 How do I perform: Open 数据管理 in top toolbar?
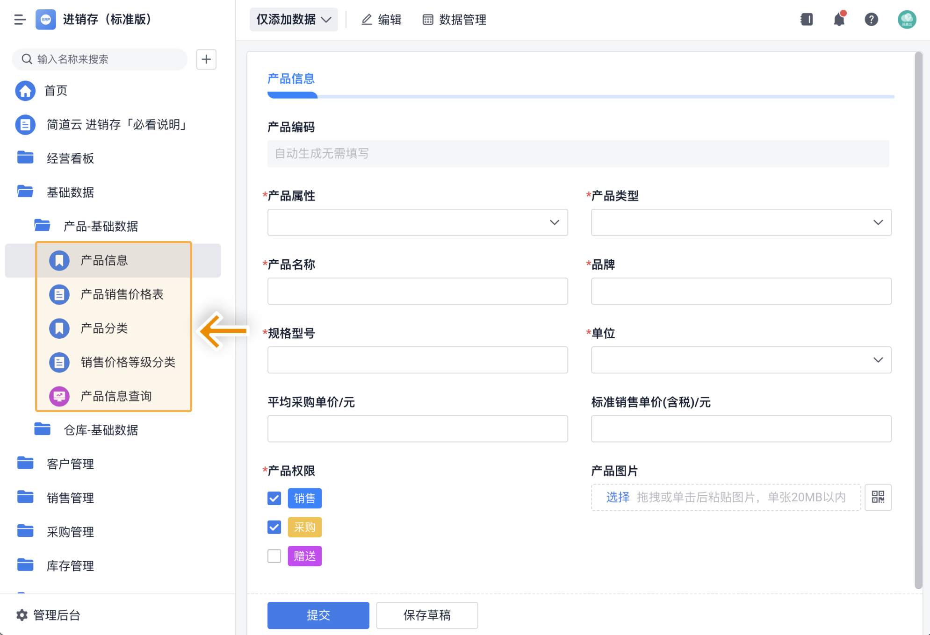pyautogui.click(x=454, y=20)
